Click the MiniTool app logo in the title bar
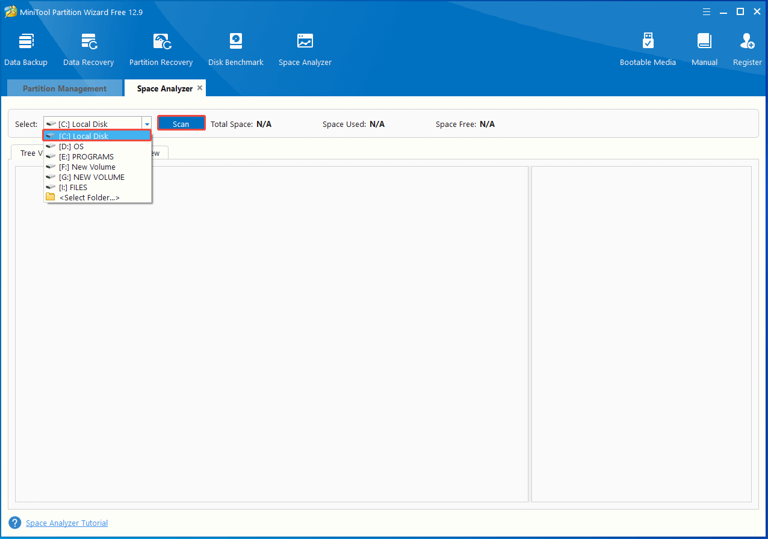 (11, 11)
